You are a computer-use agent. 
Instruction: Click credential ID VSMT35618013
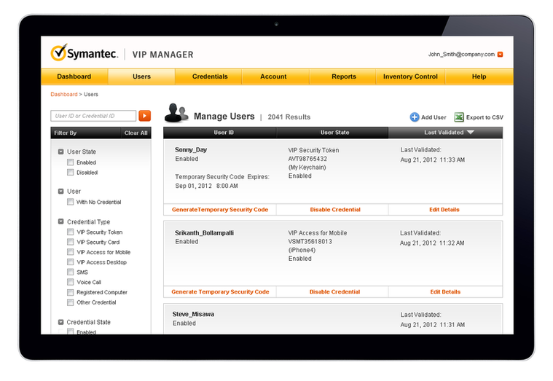click(310, 241)
